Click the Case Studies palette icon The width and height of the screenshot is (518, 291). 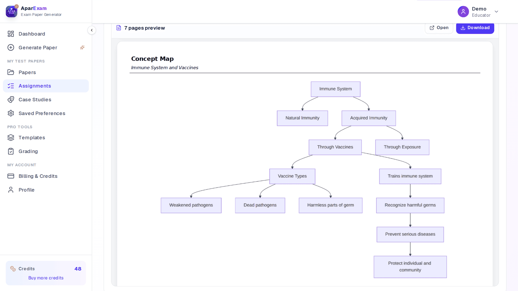coord(11,100)
